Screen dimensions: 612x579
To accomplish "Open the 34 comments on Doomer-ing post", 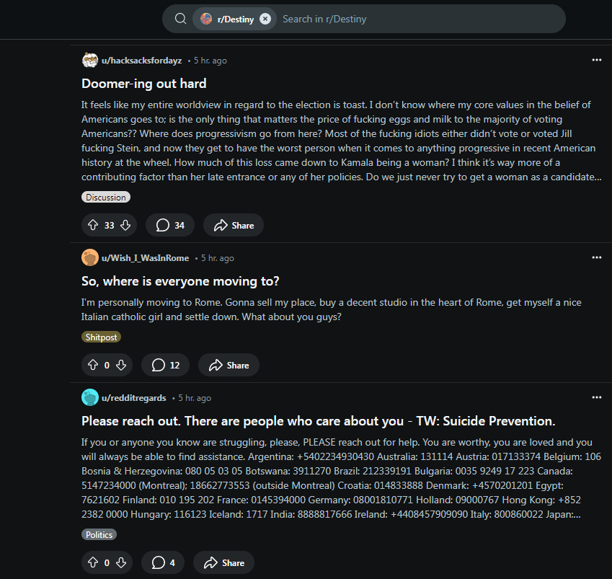I will [x=170, y=226].
